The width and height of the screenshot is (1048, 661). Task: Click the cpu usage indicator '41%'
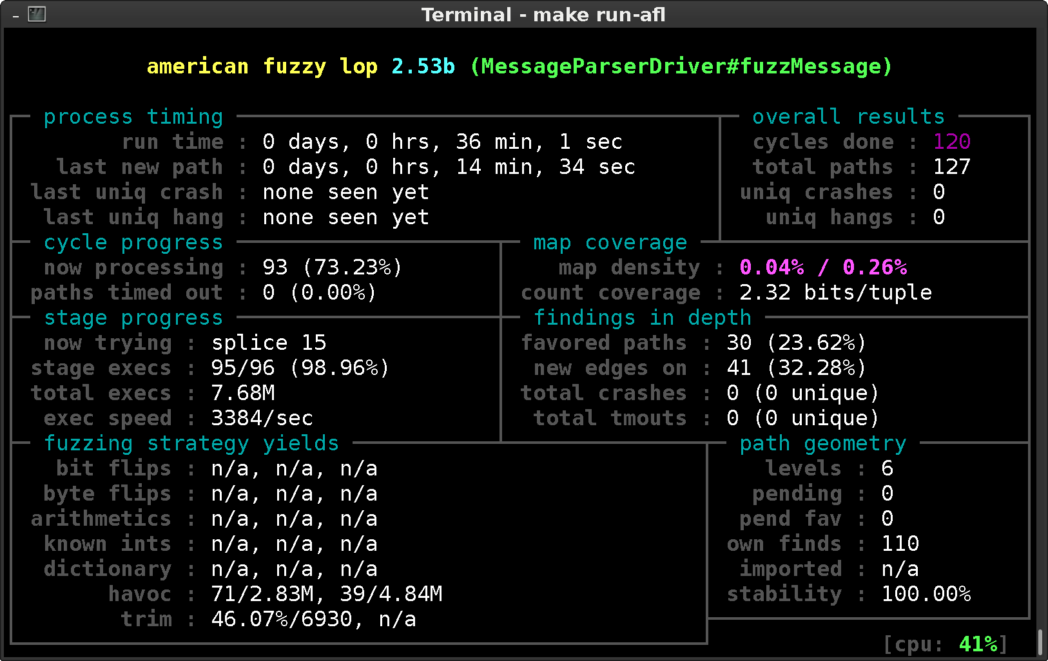click(x=978, y=644)
